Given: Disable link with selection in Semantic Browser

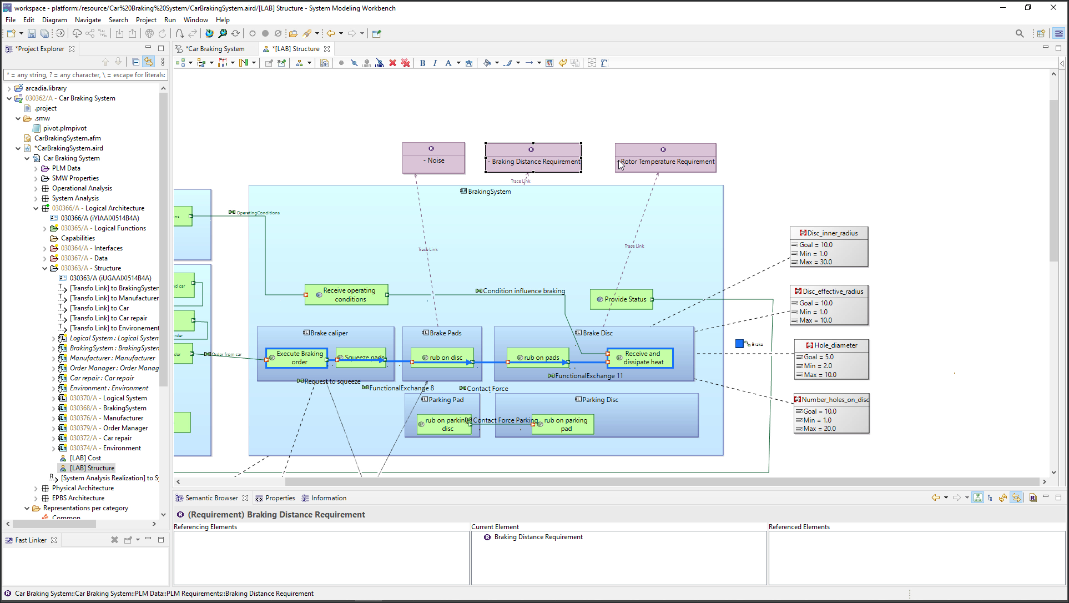Looking at the screenshot, I should click(1016, 498).
